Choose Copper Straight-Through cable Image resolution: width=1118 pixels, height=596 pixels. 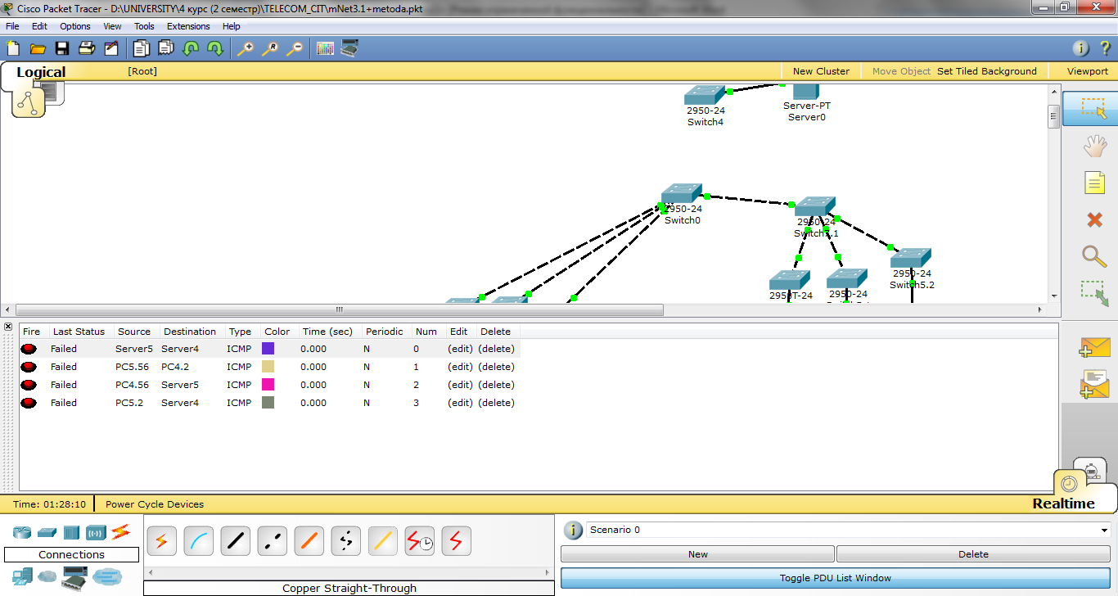pyautogui.click(x=235, y=541)
